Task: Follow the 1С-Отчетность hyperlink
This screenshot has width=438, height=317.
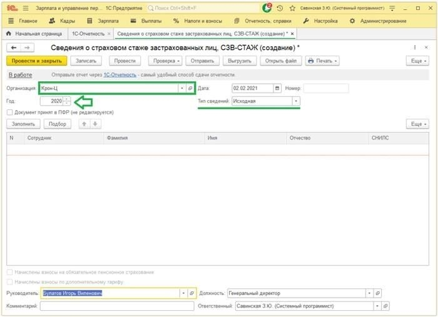Action: 120,75
